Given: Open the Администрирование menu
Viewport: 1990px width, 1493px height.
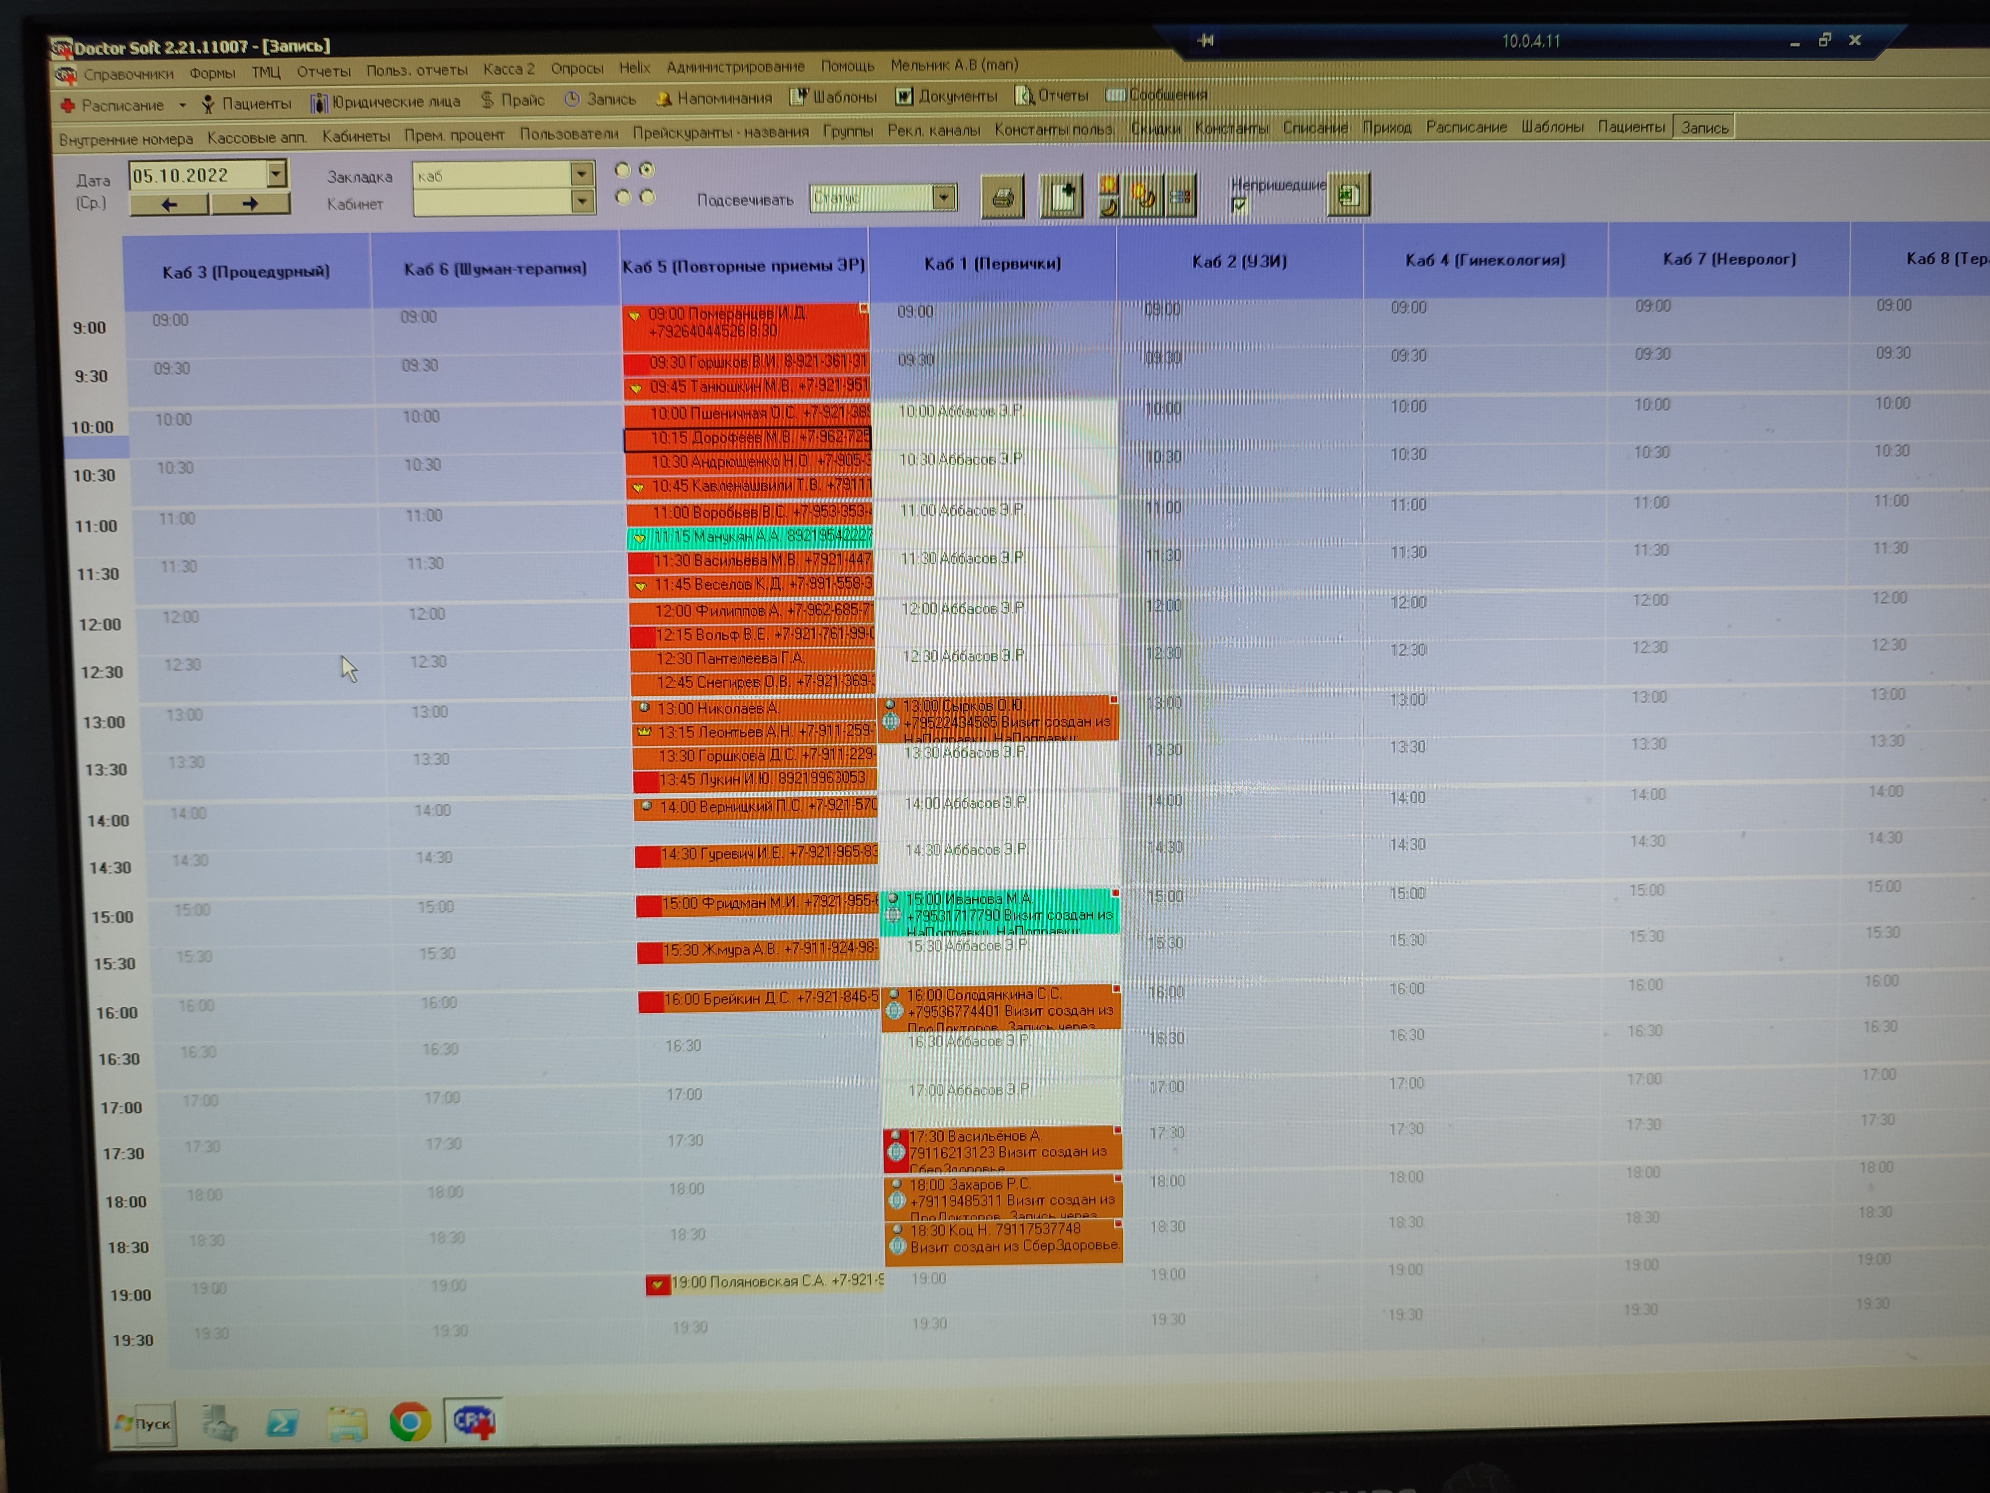Looking at the screenshot, I should point(735,67).
